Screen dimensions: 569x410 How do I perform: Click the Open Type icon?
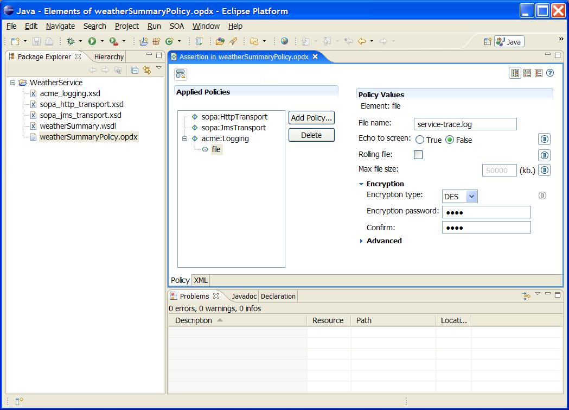[x=220, y=41]
